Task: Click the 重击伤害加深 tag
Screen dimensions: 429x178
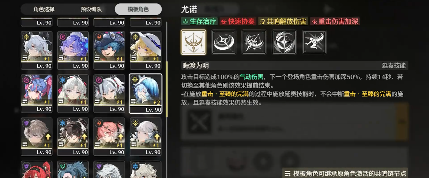Action: [335, 21]
